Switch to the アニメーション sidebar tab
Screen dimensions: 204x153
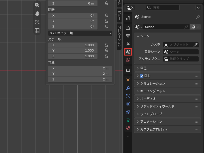tap(119, 37)
